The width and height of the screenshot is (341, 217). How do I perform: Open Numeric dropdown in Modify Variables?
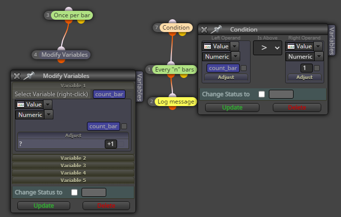(49, 115)
